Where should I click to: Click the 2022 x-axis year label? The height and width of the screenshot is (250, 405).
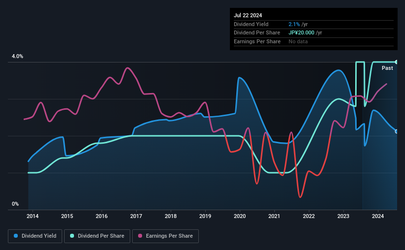309,216
